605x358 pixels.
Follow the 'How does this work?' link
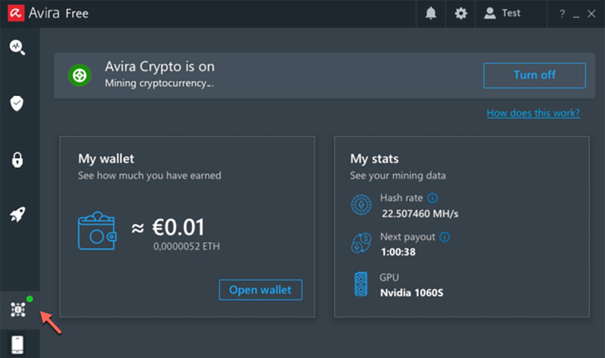click(533, 113)
